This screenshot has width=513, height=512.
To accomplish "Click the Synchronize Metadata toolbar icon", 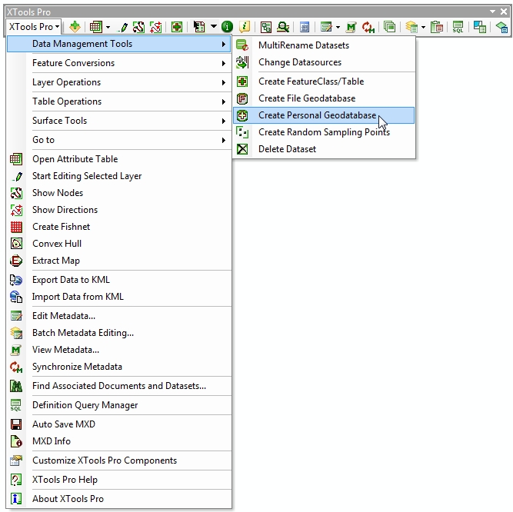I will tap(368, 27).
